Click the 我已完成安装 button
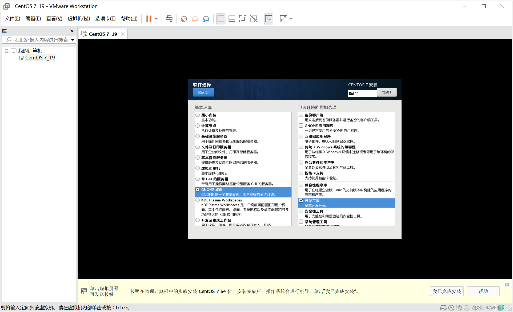 (x=446, y=291)
